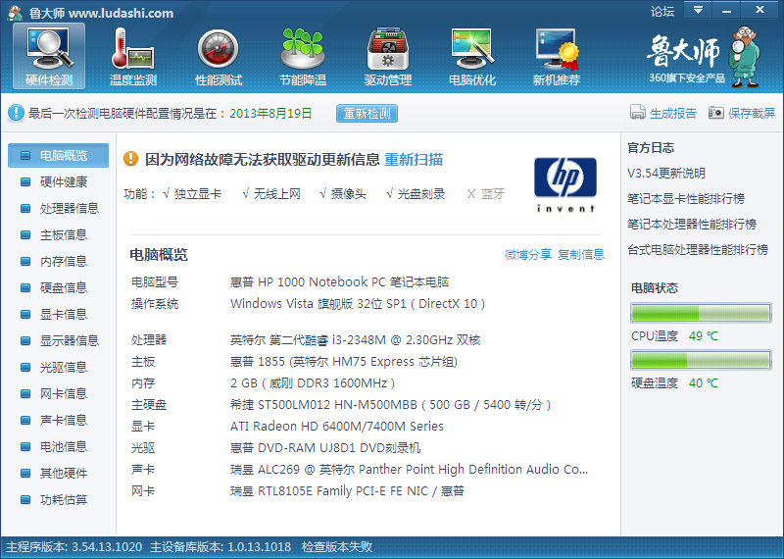Click 生成报告 to generate a report
The height and width of the screenshot is (559, 784).
(673, 113)
